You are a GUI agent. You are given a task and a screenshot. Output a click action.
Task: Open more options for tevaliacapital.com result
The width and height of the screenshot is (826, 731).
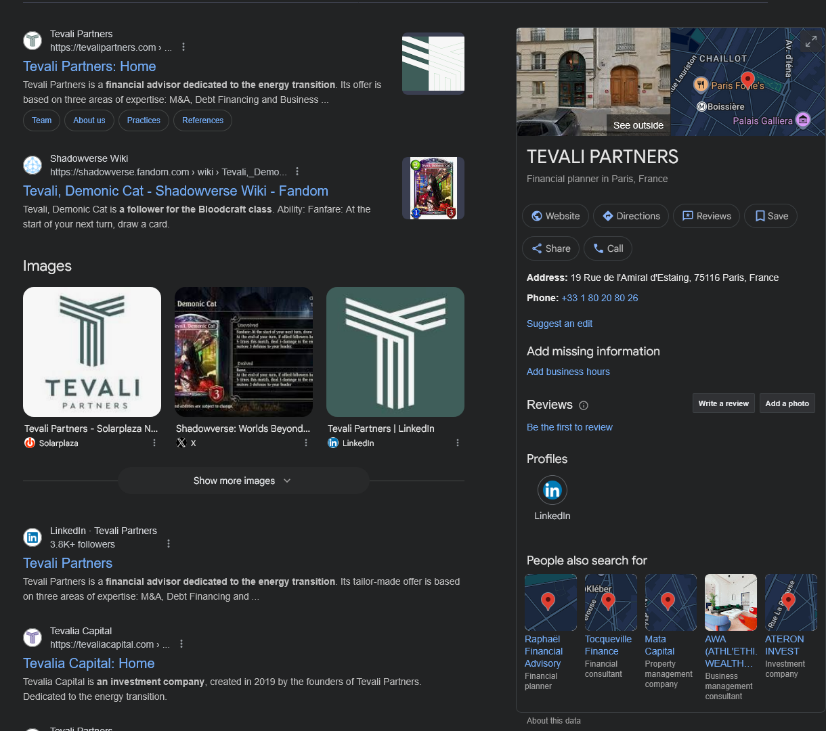click(181, 644)
